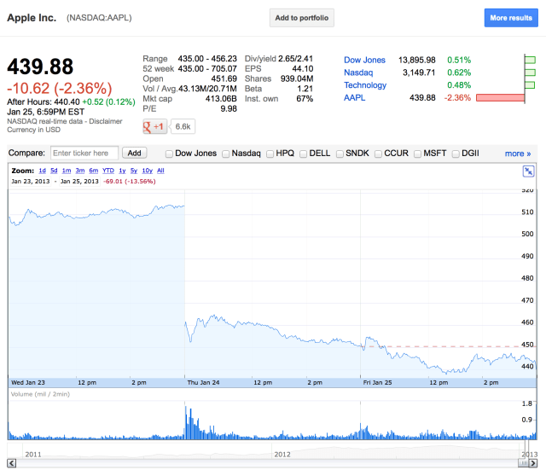546x470 pixels.
Task: Click the horizontal timeline scrollbar track
Action: [x=267, y=463]
